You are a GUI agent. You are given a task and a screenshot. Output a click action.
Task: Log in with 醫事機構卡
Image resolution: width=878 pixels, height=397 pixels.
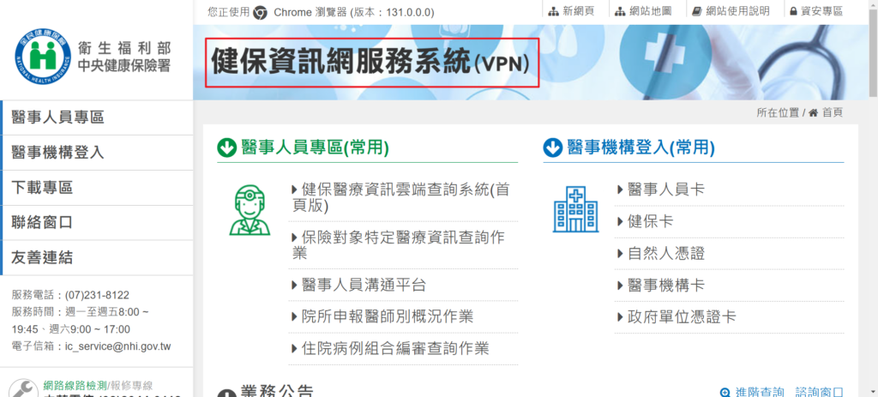pyautogui.click(x=661, y=286)
